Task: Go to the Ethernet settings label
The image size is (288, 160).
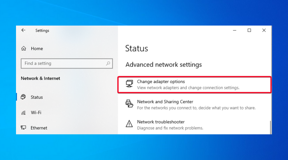Action: pos(39,128)
